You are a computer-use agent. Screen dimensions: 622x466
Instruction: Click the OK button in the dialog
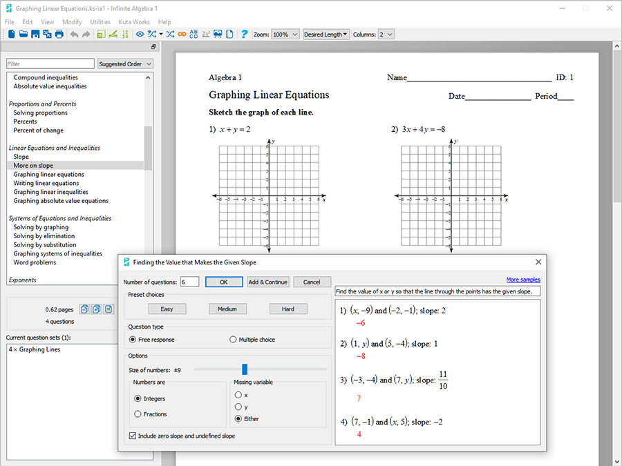224,282
